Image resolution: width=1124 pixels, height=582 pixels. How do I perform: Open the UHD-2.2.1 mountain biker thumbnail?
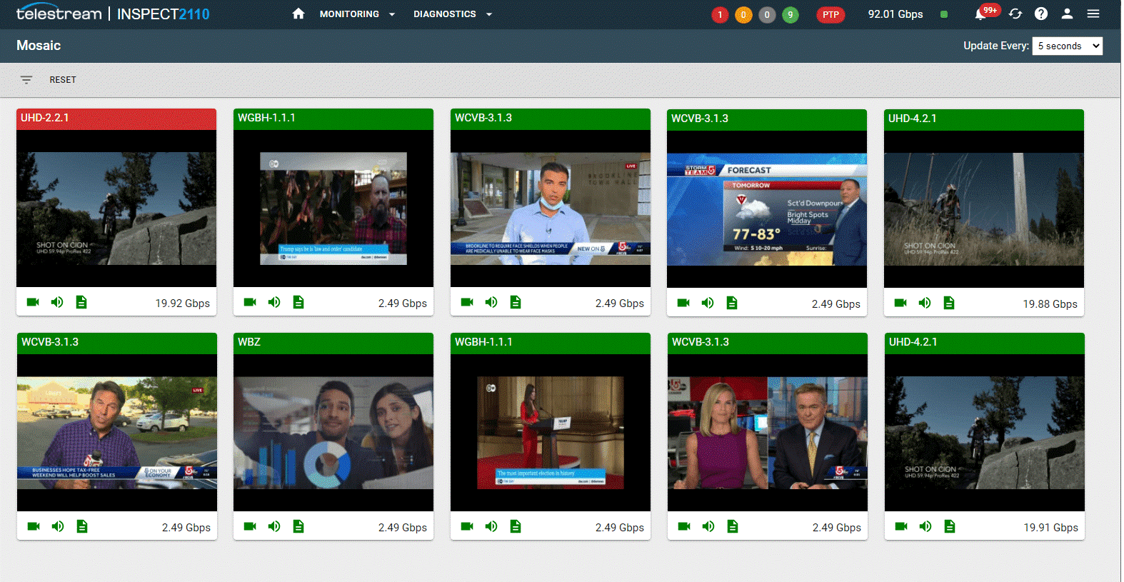(x=116, y=209)
